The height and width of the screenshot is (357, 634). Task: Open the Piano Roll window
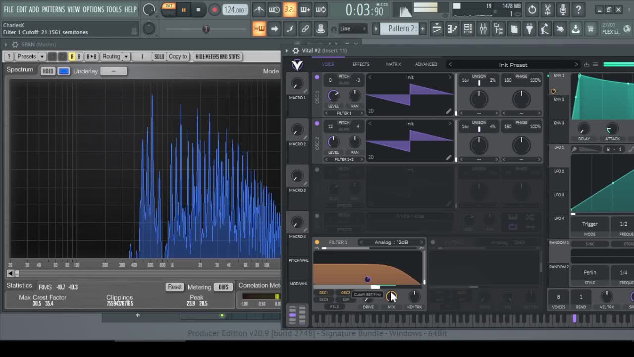(452, 29)
